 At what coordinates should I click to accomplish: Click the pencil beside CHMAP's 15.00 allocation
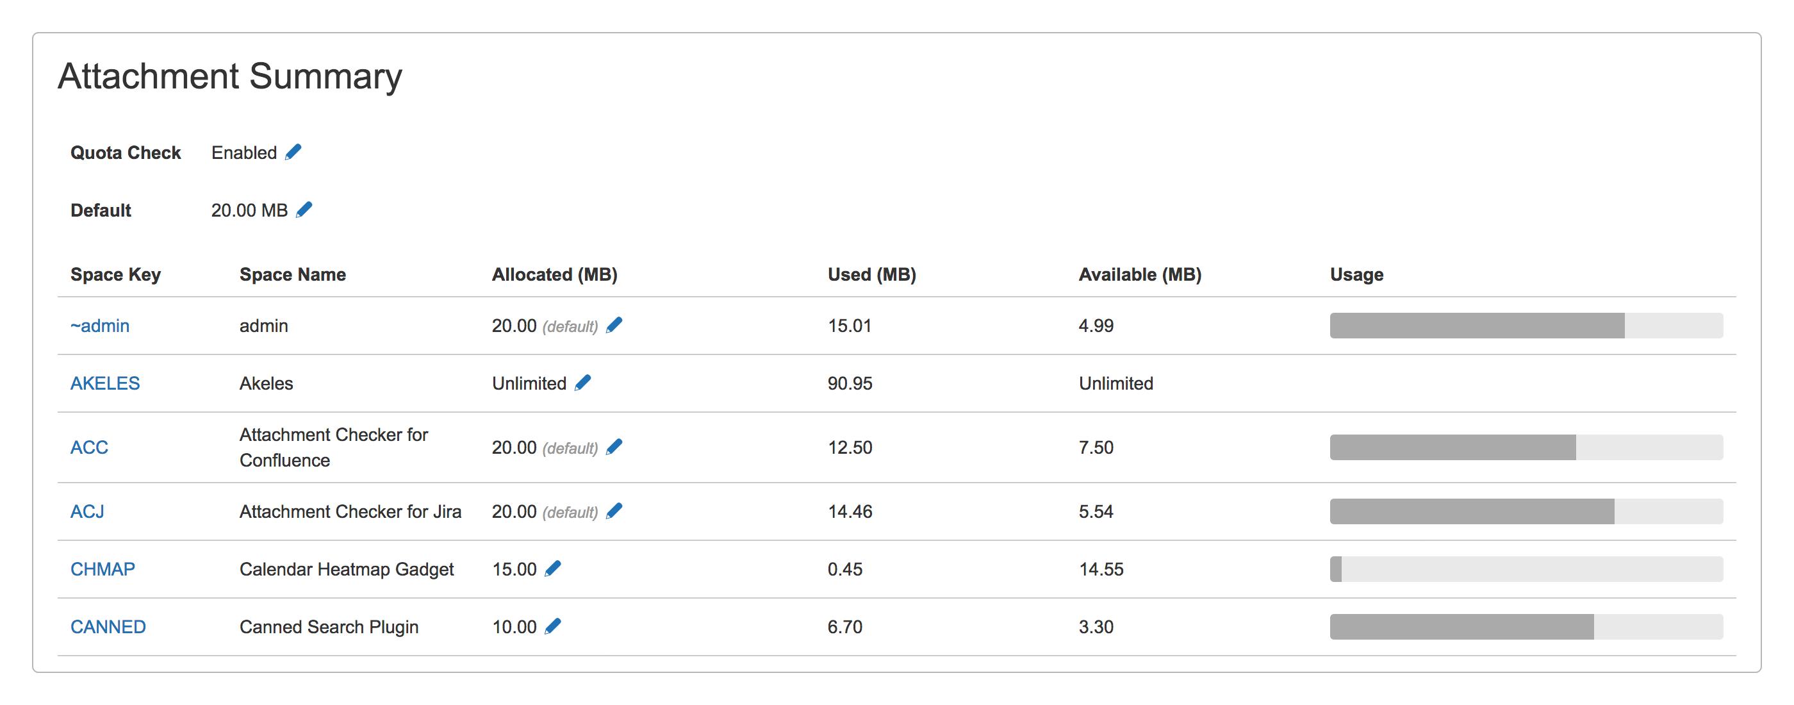554,568
